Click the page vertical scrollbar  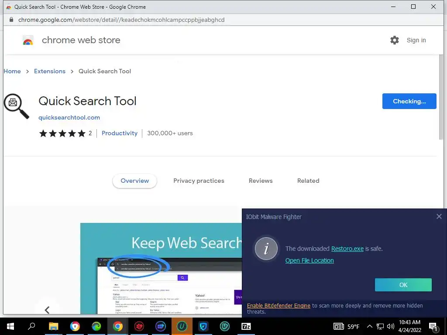point(441,97)
